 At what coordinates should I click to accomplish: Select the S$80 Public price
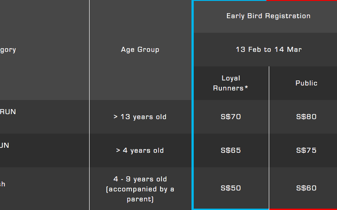pos(306,117)
